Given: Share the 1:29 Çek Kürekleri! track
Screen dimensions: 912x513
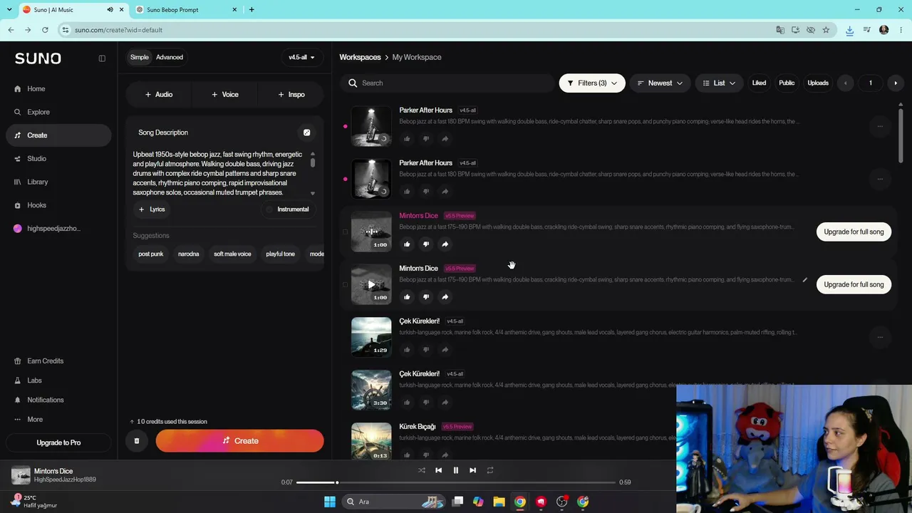Looking at the screenshot, I should pos(445,350).
